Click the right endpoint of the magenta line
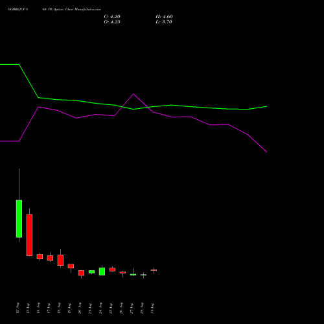Image resolution: width=324 pixels, height=324 pixels. tap(267, 152)
